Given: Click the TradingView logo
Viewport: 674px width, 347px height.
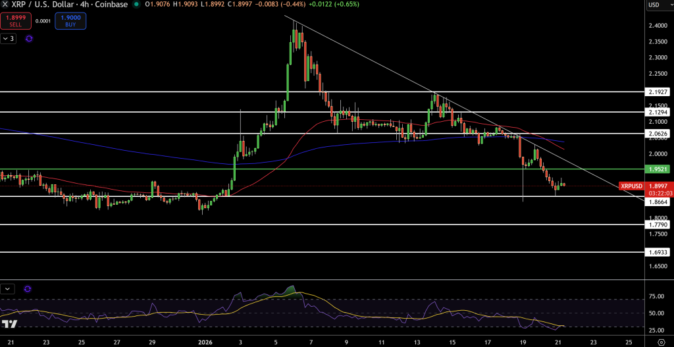Looking at the screenshot, I should coord(9,324).
